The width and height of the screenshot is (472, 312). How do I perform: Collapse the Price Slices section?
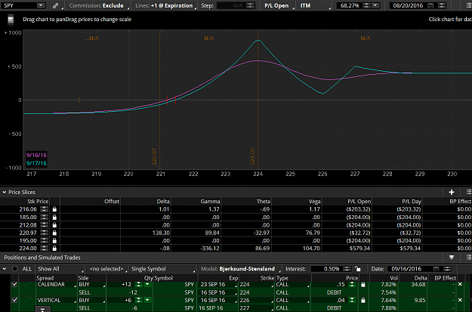[x=5, y=192]
